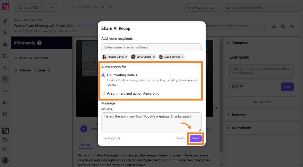Go to Call History breadcrumb
303x167 pixels.
80,7
